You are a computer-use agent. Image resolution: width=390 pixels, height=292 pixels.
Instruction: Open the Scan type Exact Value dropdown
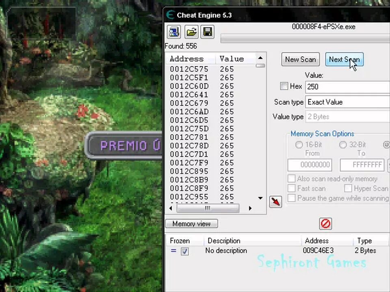[x=347, y=102]
